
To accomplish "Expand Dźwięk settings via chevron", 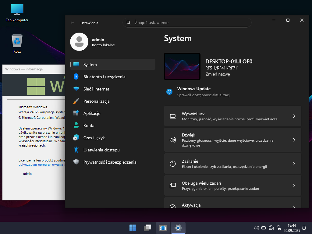I will click(294, 140).
